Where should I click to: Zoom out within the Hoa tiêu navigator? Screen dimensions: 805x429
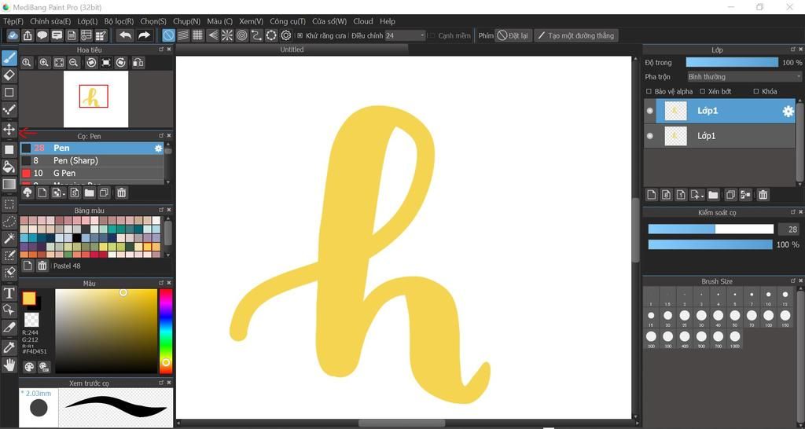[73, 63]
